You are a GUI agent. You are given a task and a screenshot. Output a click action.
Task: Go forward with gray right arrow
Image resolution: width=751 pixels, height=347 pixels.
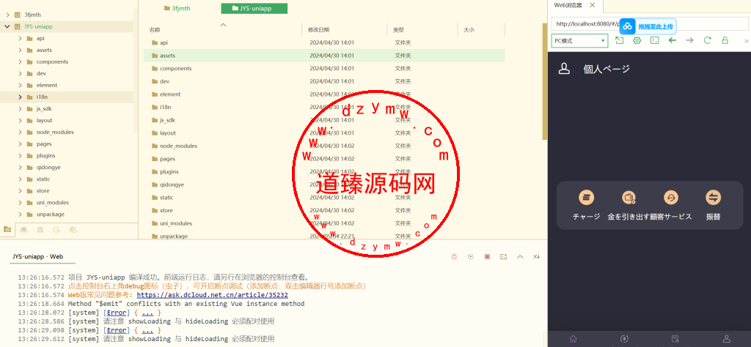tap(689, 40)
